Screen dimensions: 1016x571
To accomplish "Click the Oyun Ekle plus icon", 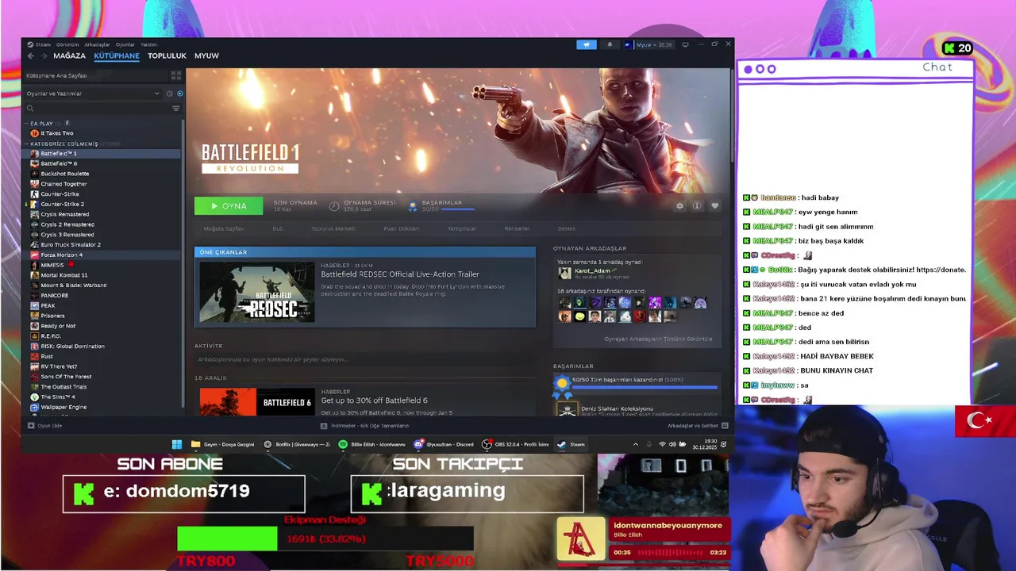I will tap(31, 426).
